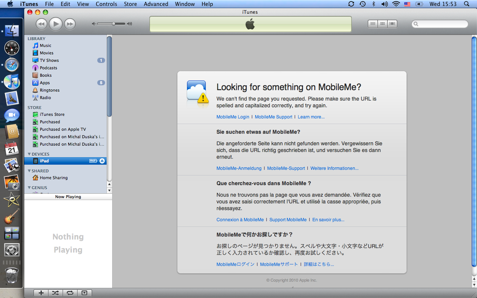Launch Safari from the Dock
Screen dimensions: 477x298
coord(12,65)
